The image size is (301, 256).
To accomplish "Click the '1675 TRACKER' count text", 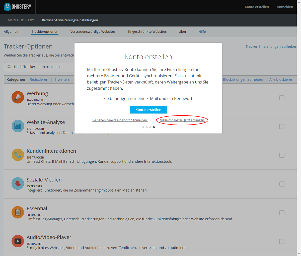I will [x=36, y=100].
